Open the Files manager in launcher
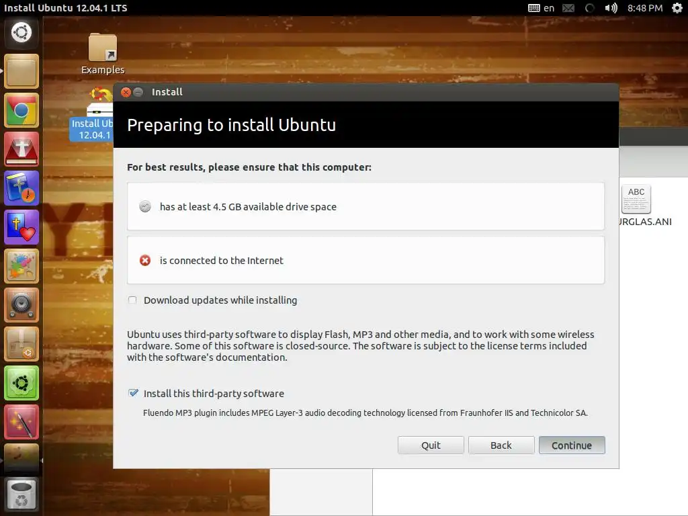 click(x=21, y=71)
